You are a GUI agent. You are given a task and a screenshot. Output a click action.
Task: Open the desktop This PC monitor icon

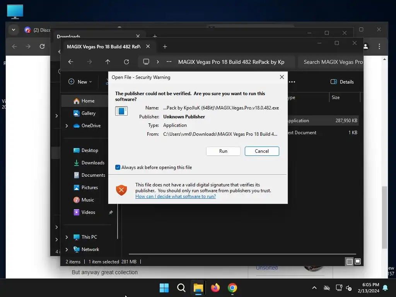pyautogui.click(x=15, y=12)
